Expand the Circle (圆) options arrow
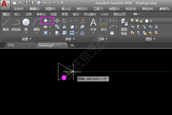 26,33
